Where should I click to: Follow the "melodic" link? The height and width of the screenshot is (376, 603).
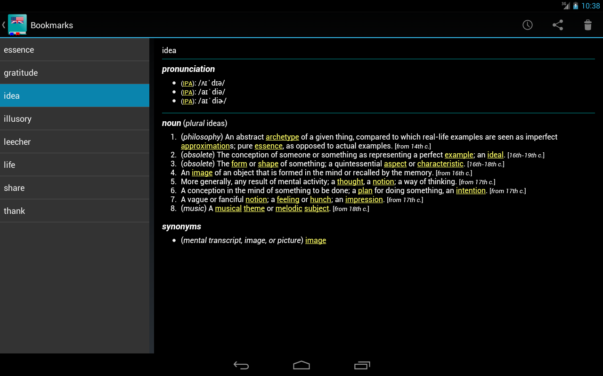point(289,209)
